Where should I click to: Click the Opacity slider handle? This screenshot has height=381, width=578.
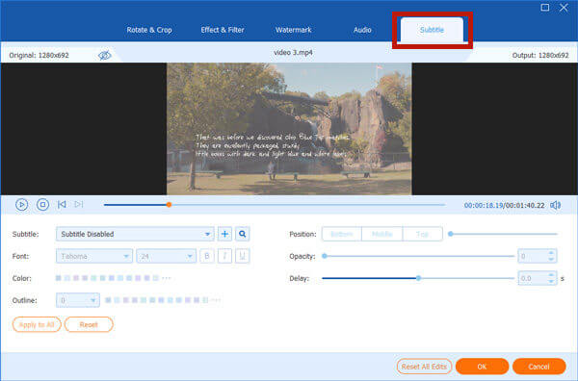click(325, 256)
